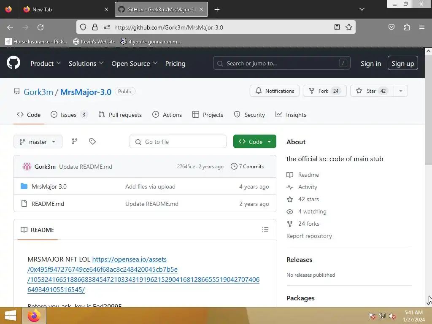Click the network tray icon

(x=382, y=316)
